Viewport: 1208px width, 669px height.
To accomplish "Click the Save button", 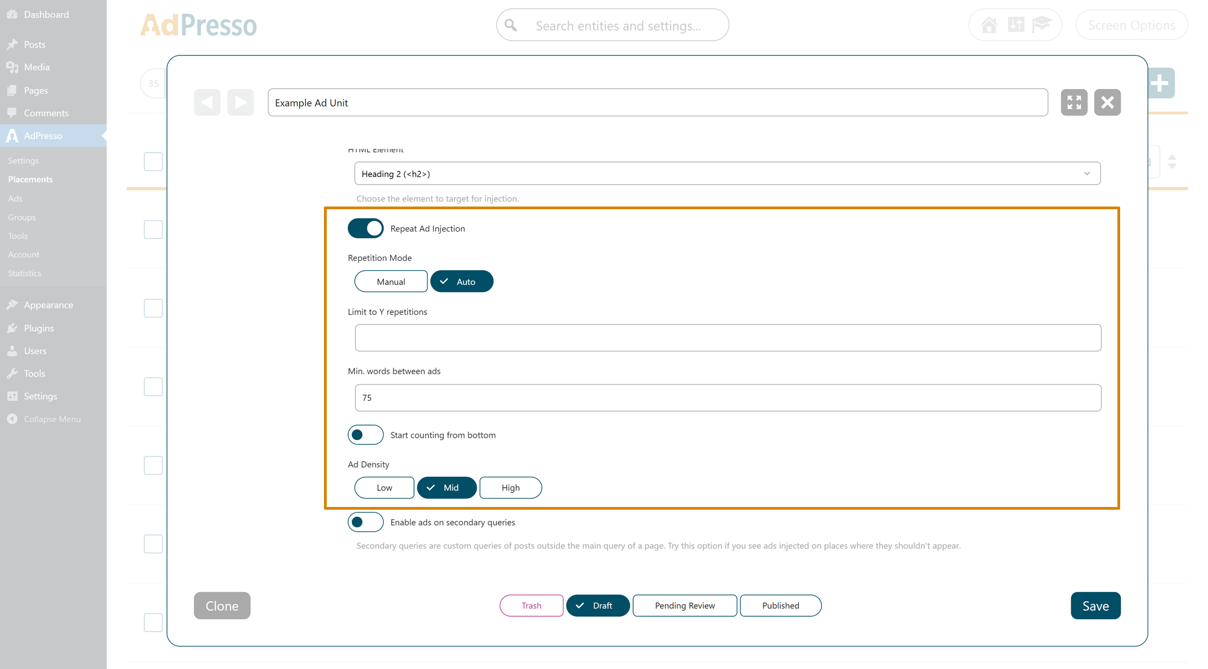I will [1095, 606].
